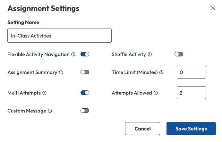Viewport: 222px width, 142px height.
Task: Switch off the Multi Attempts toggle
Action: coord(85,93)
